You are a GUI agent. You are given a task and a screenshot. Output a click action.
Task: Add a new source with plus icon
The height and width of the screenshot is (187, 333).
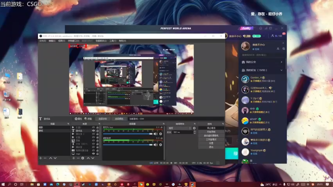coord(74,158)
